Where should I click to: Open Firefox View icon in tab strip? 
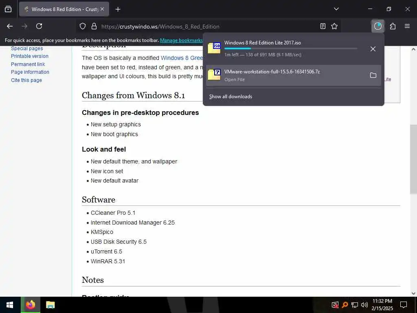click(x=8, y=9)
